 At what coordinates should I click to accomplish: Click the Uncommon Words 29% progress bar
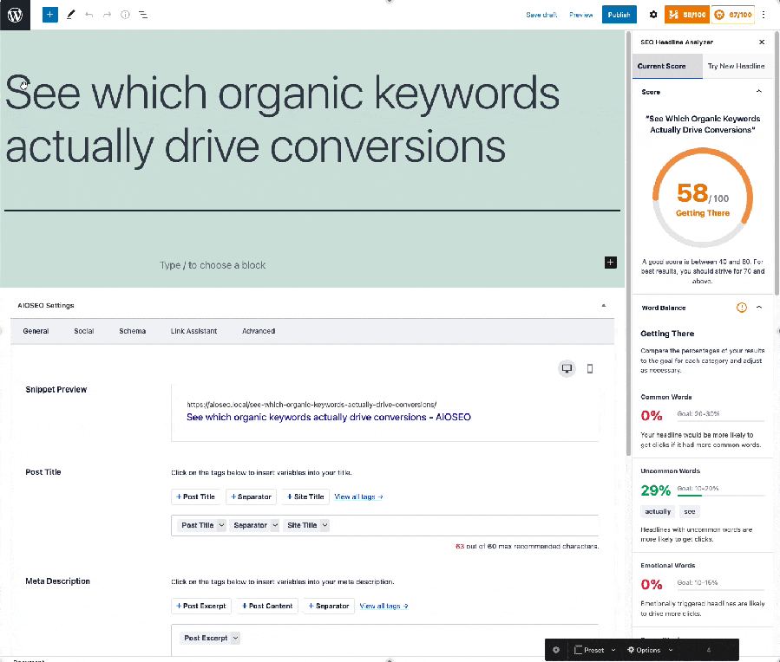click(720, 495)
